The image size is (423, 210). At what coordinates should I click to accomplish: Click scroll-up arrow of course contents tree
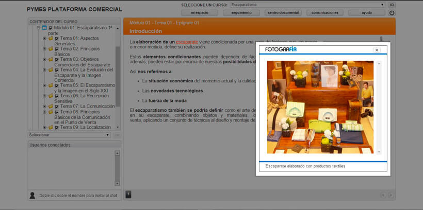[x=118, y=28]
